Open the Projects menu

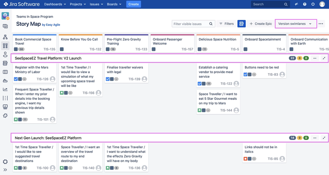point(78,4)
